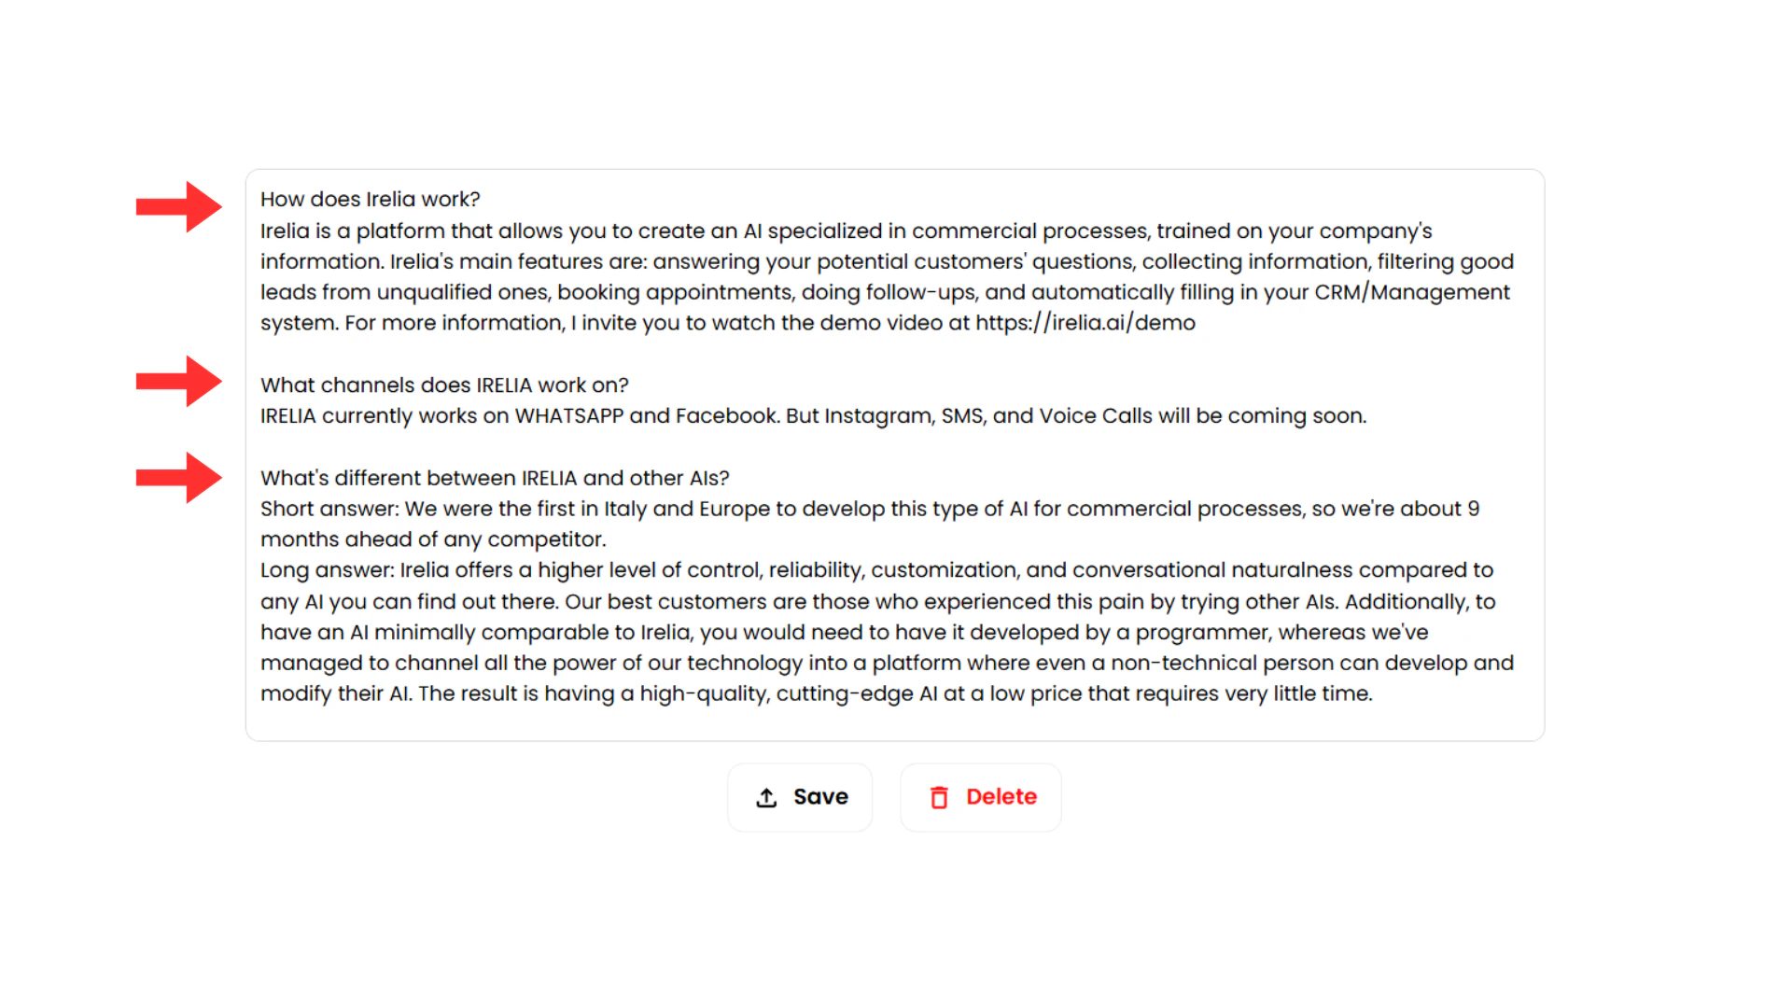Click the Delete button
This screenshot has height=1008, width=1792.
980,797
